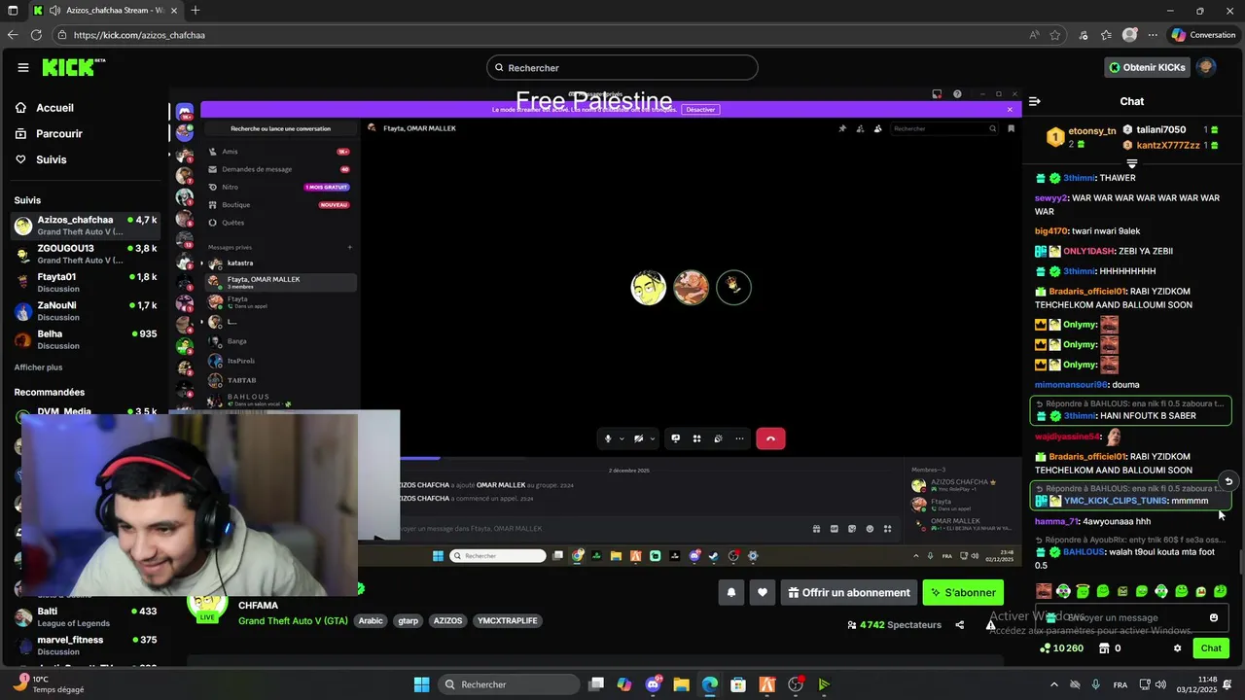Open the Balti recommended channel

coord(86,616)
